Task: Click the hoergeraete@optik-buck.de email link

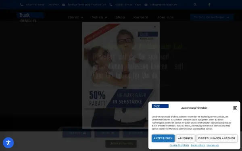Action: pos(87,4)
